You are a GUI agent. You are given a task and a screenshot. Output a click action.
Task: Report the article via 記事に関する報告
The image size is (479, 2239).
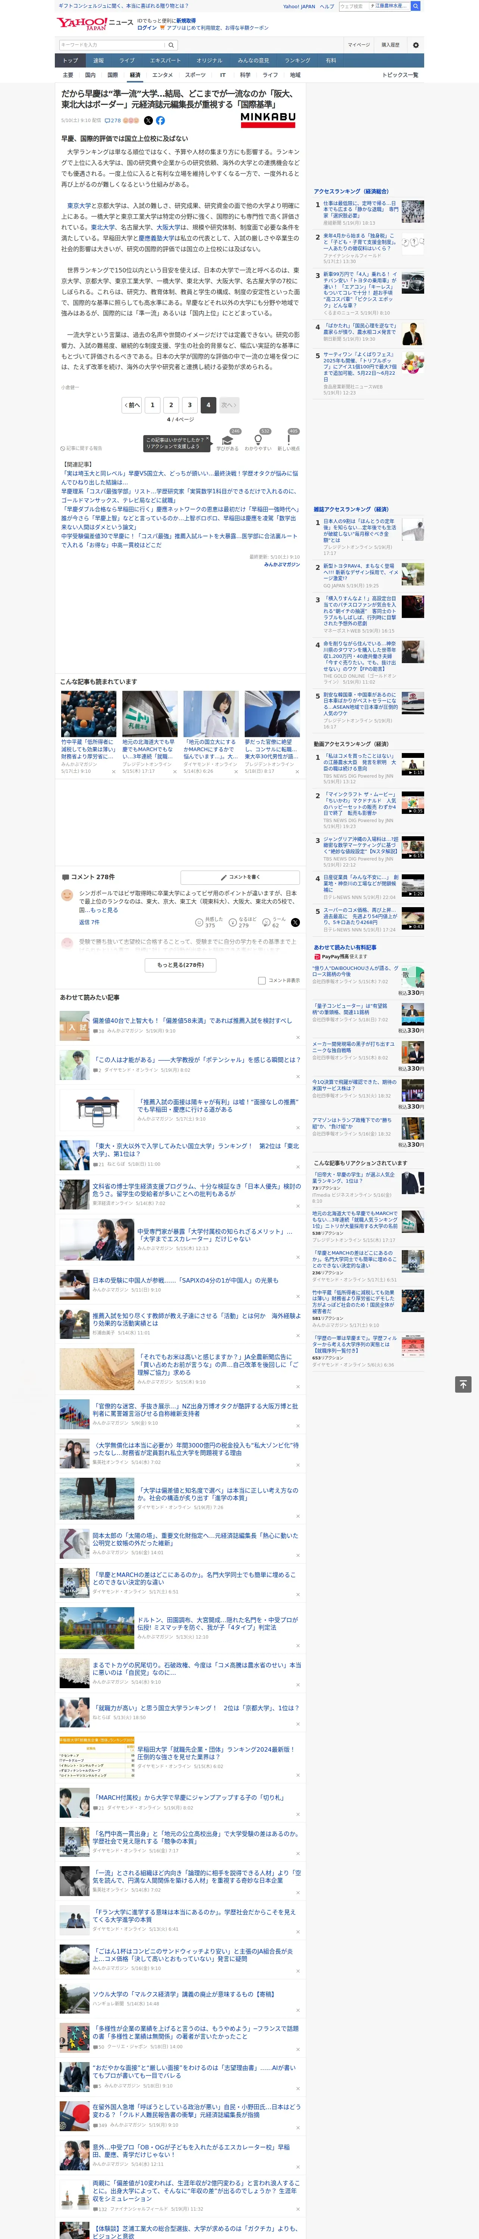tap(82, 448)
